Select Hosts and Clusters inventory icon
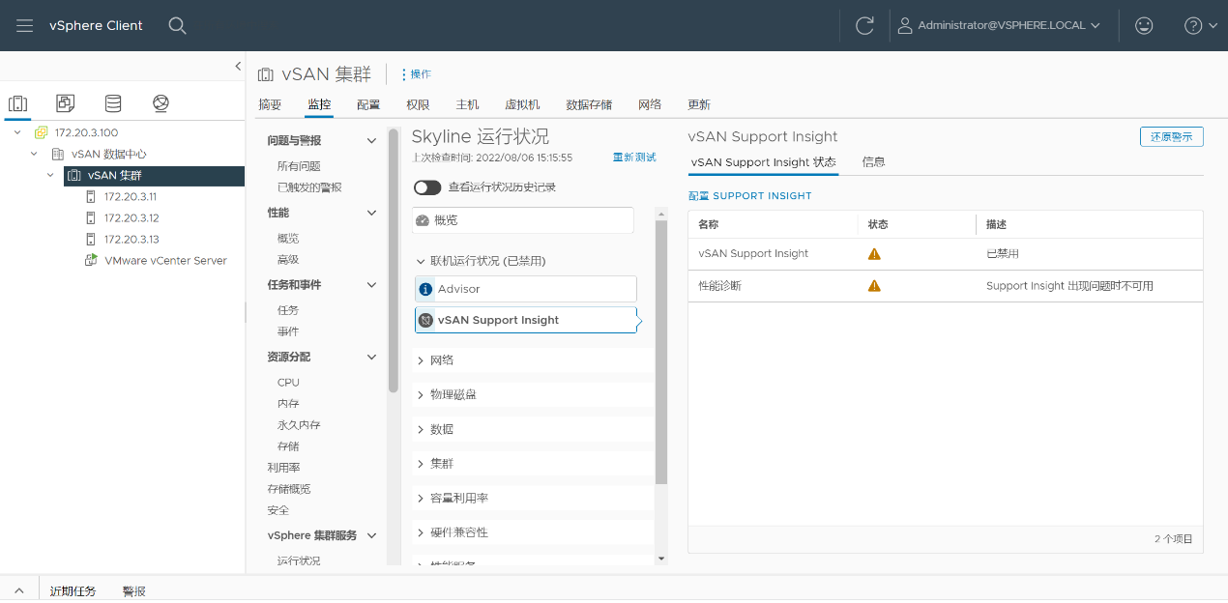The height and width of the screenshot is (603, 1228). (x=17, y=103)
